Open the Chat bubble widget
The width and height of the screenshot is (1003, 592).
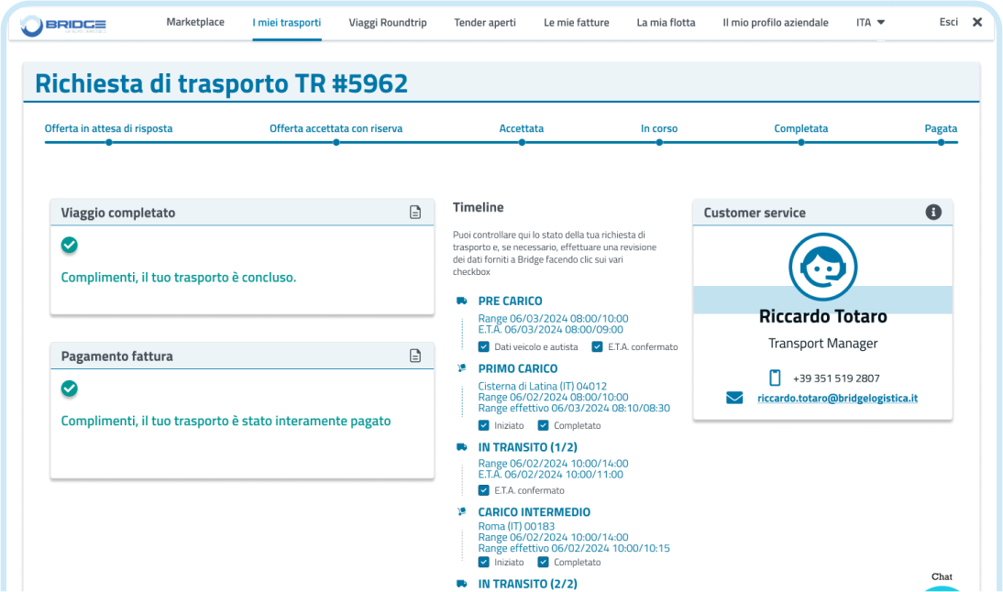942,583
